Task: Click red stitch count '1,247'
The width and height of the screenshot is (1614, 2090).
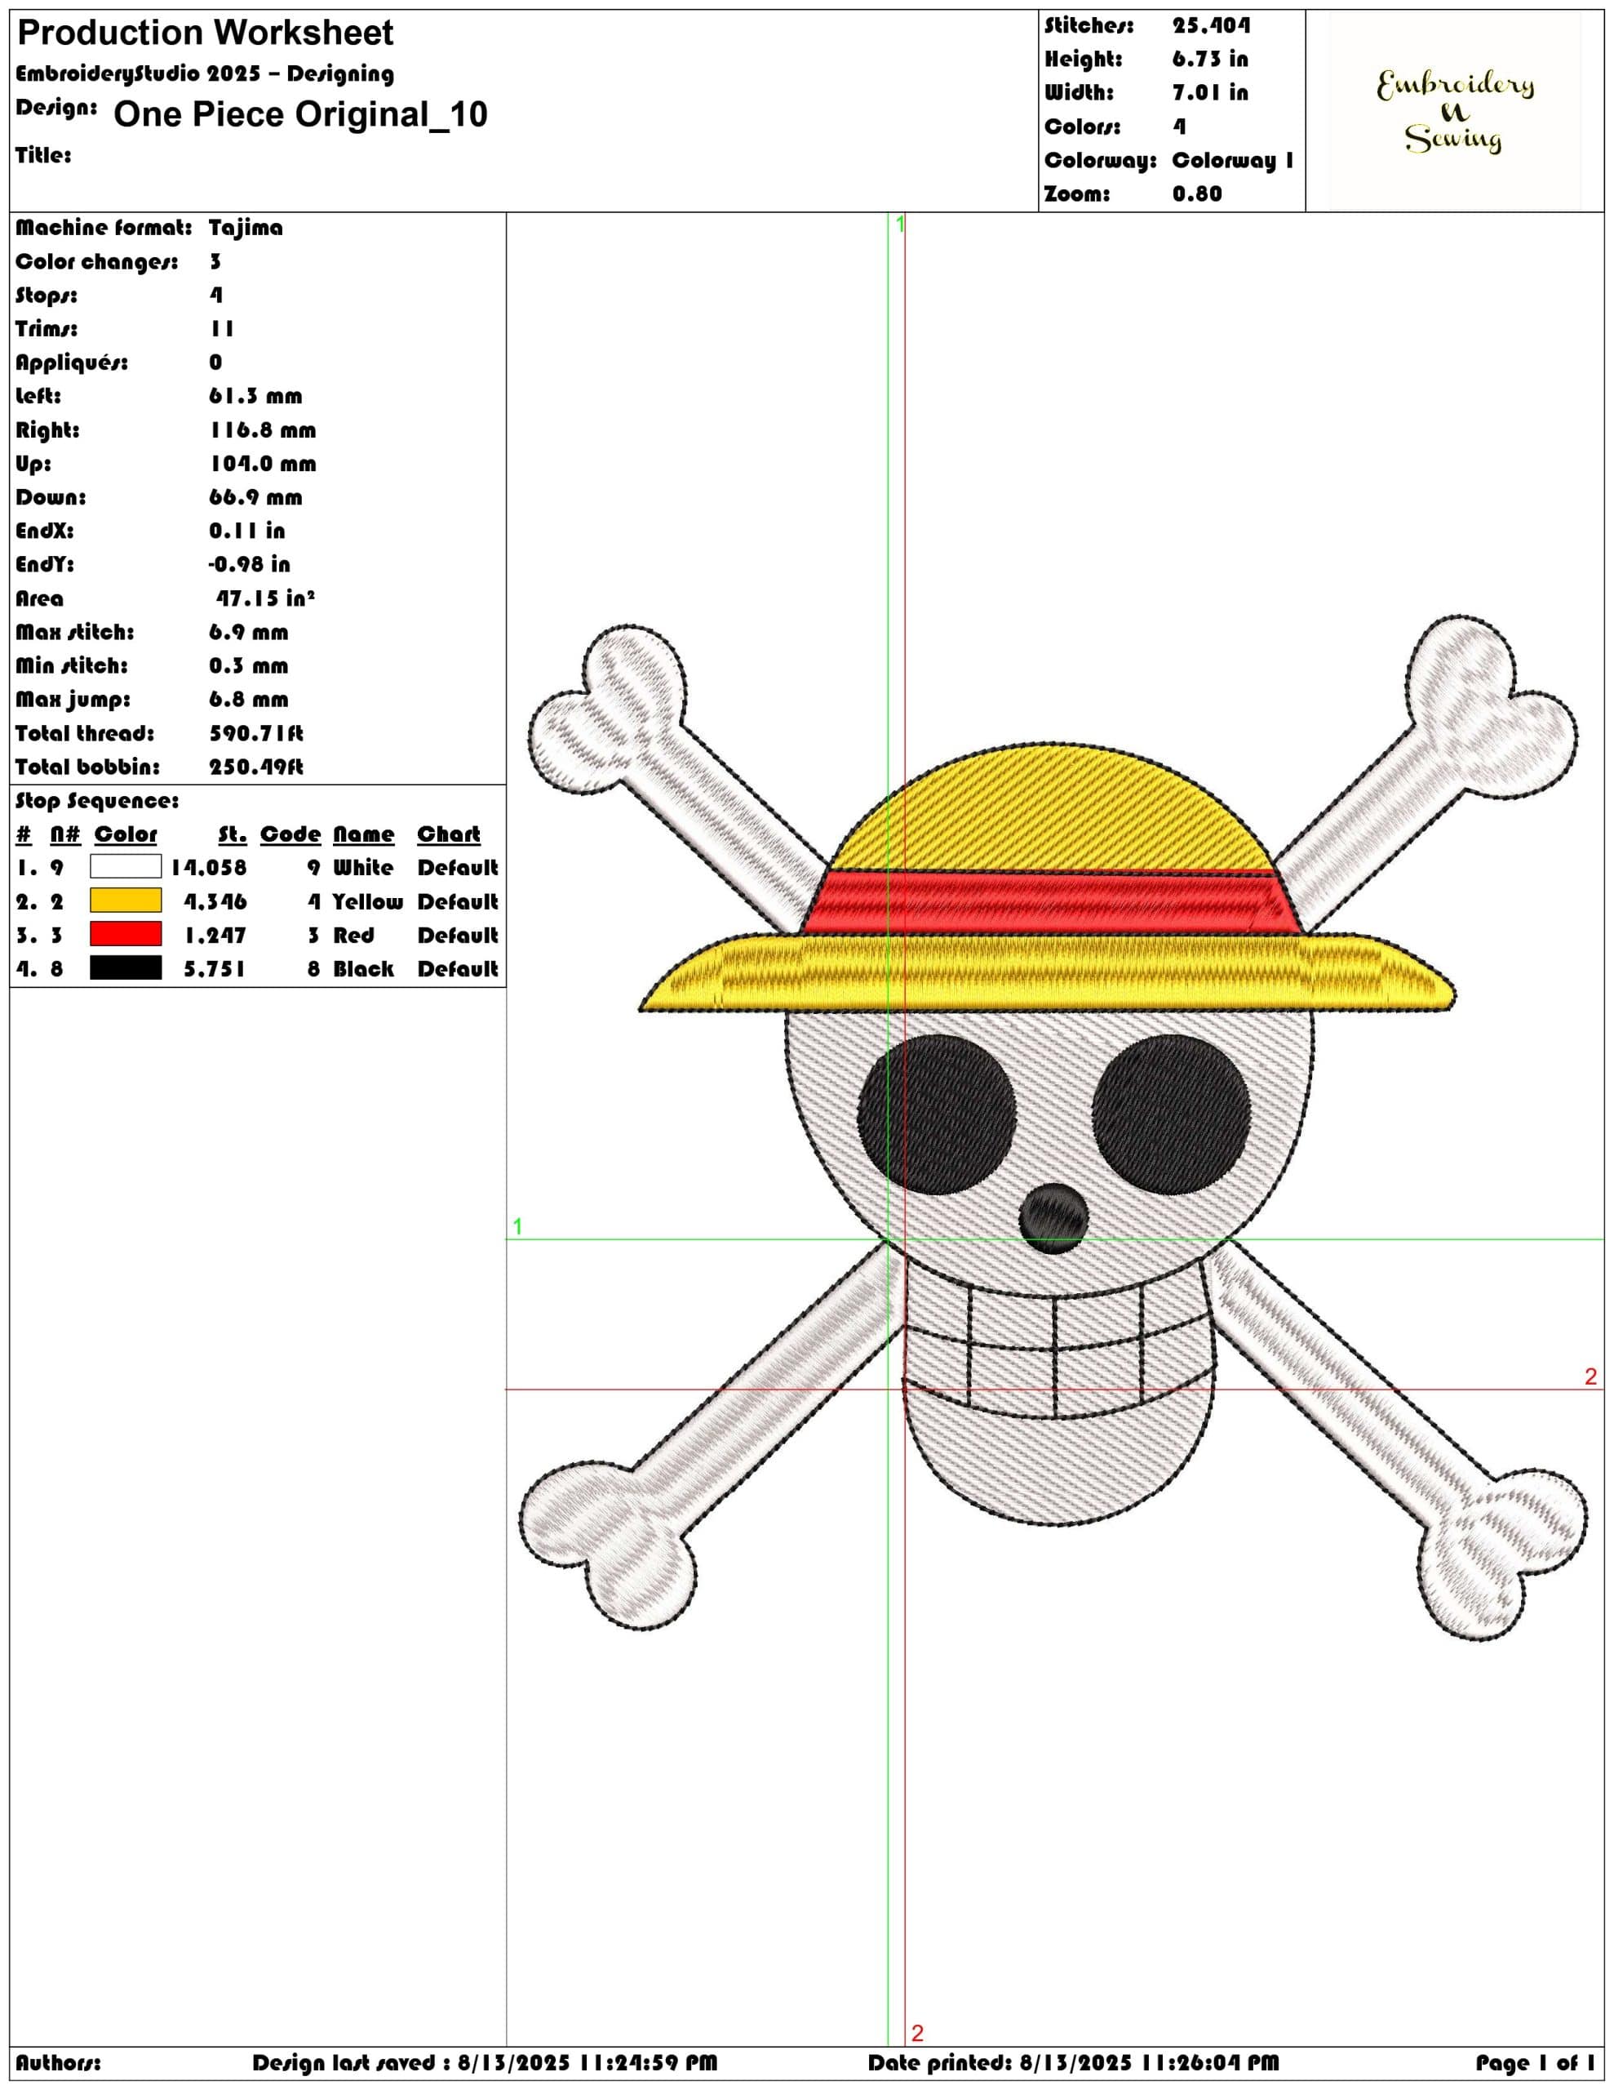Action: tap(215, 936)
